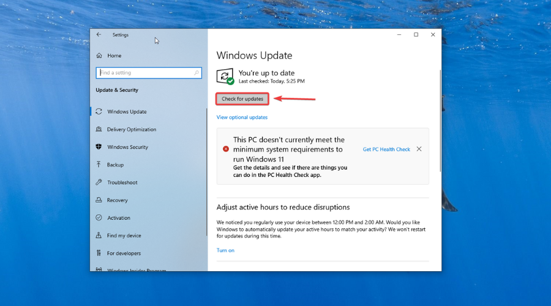Maximize the Settings window
551x306 pixels.
pos(416,34)
